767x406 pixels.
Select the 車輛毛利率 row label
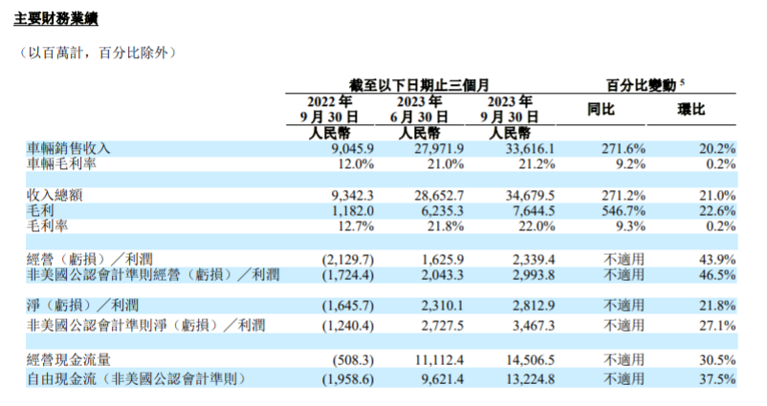(61, 163)
